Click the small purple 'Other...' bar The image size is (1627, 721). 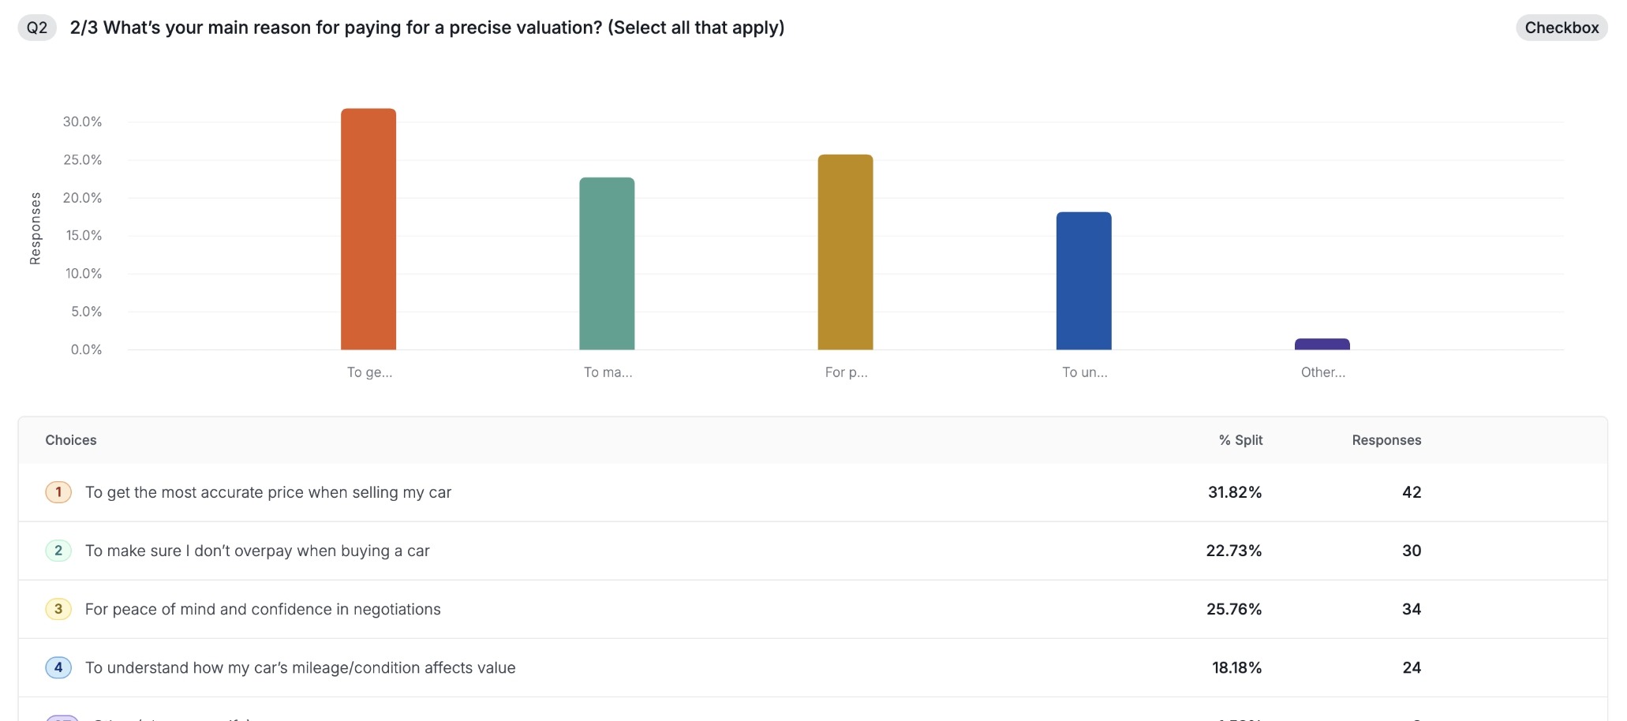tap(1322, 345)
